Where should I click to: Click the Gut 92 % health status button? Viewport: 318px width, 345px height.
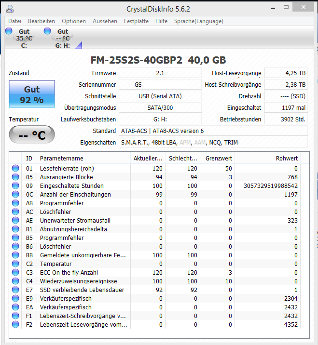coord(32,94)
